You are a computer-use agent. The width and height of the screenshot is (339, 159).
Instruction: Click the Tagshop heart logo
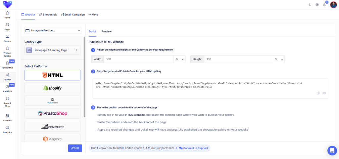point(8,4)
